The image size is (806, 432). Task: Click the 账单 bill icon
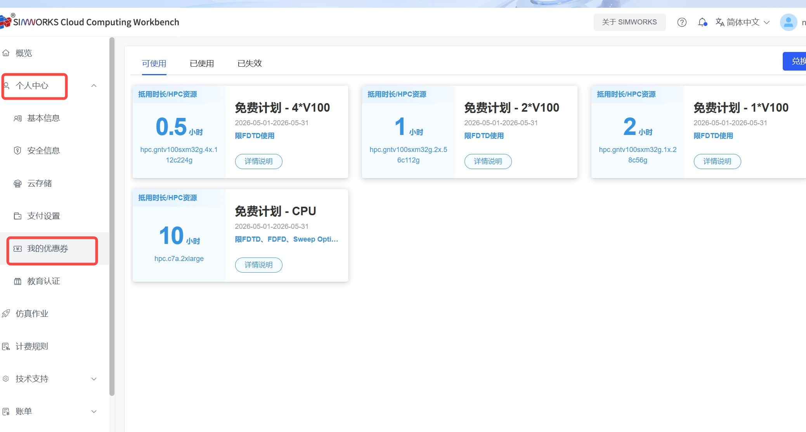[x=6, y=411]
